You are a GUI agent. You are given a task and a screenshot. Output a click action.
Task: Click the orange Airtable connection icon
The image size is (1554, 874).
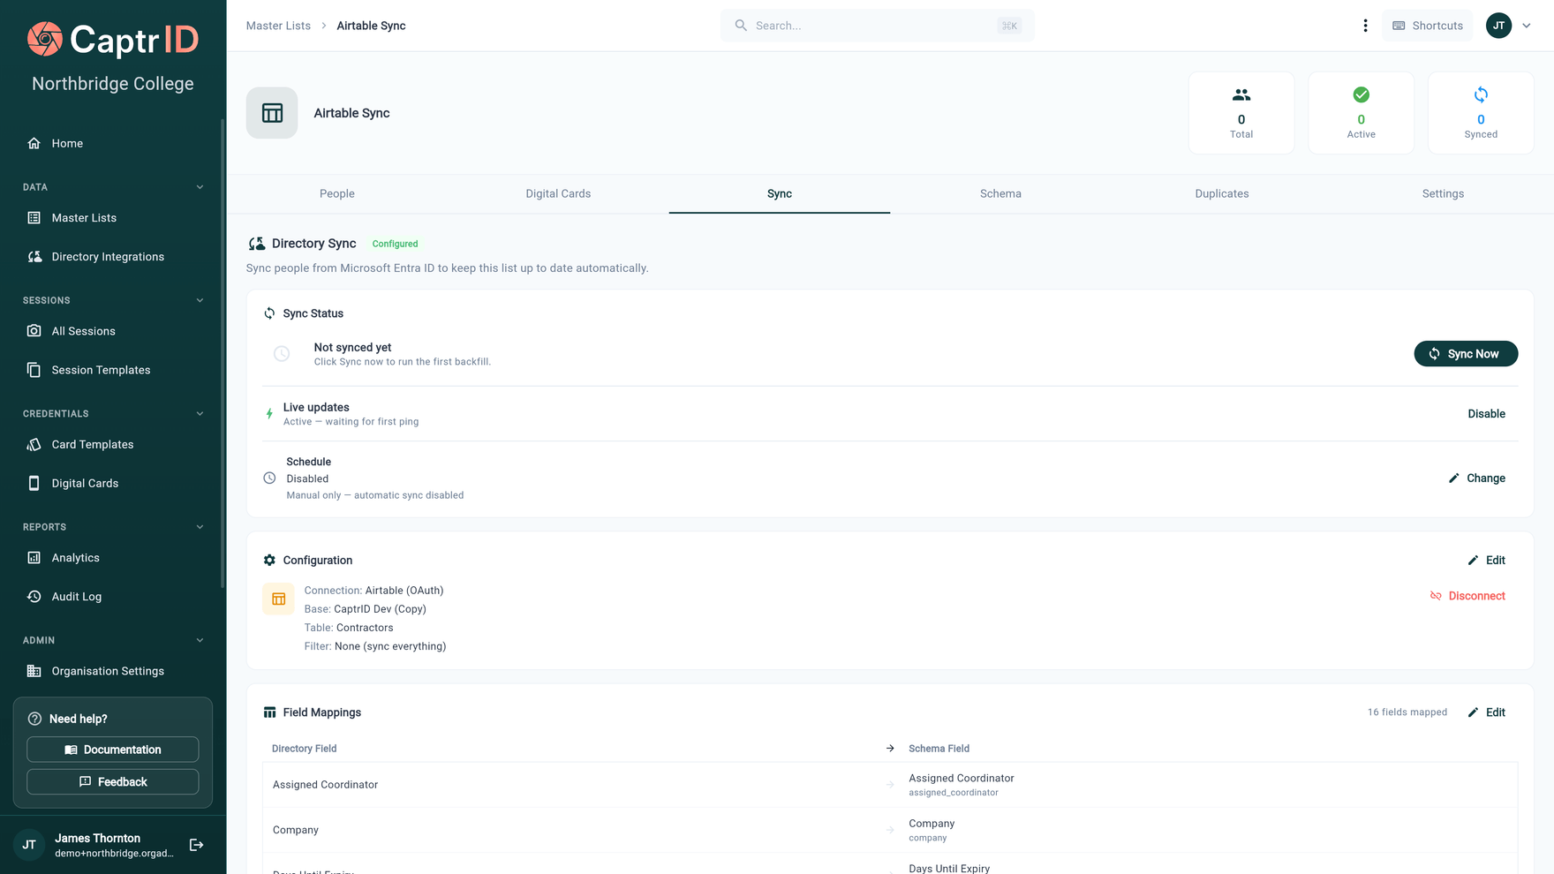pyautogui.click(x=278, y=599)
